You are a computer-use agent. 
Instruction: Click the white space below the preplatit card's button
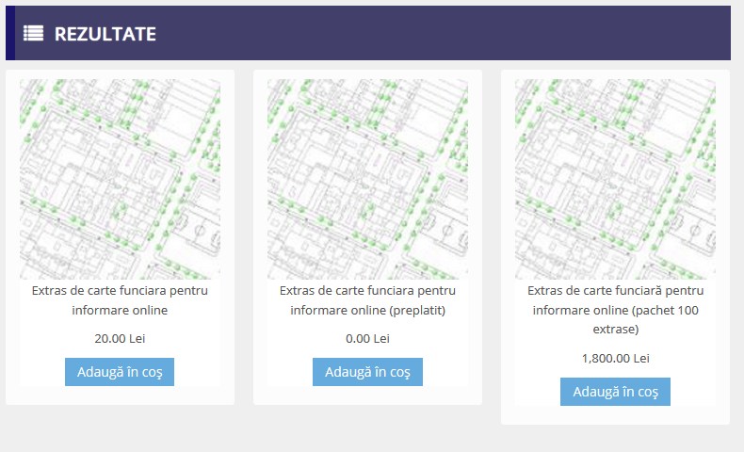pyautogui.click(x=367, y=395)
